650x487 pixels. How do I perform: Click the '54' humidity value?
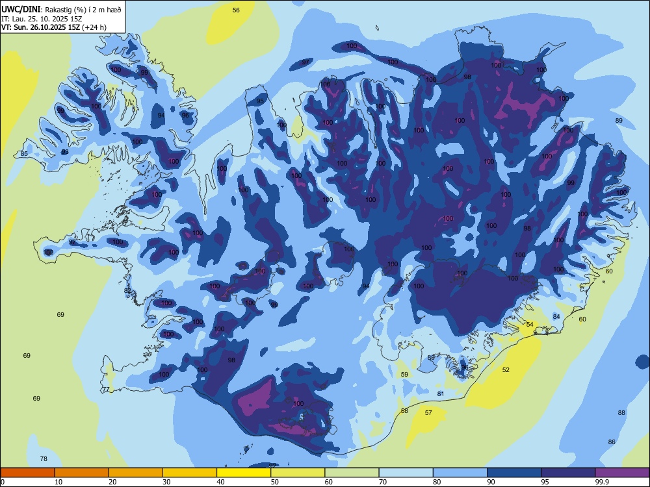(x=530, y=324)
